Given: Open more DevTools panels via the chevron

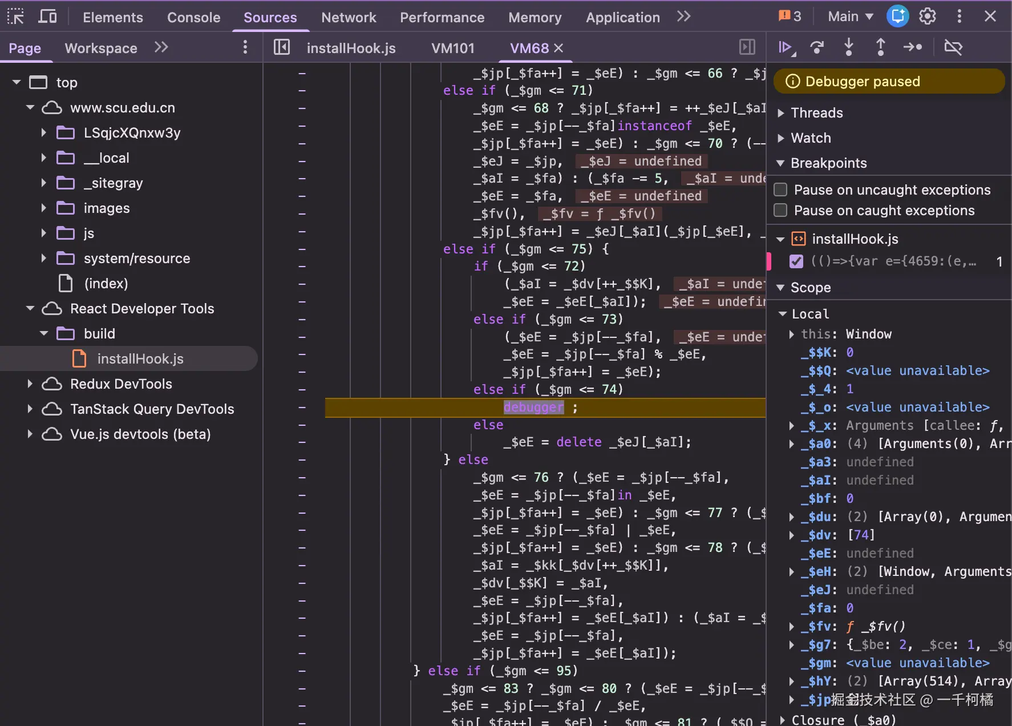Looking at the screenshot, I should pos(683,17).
